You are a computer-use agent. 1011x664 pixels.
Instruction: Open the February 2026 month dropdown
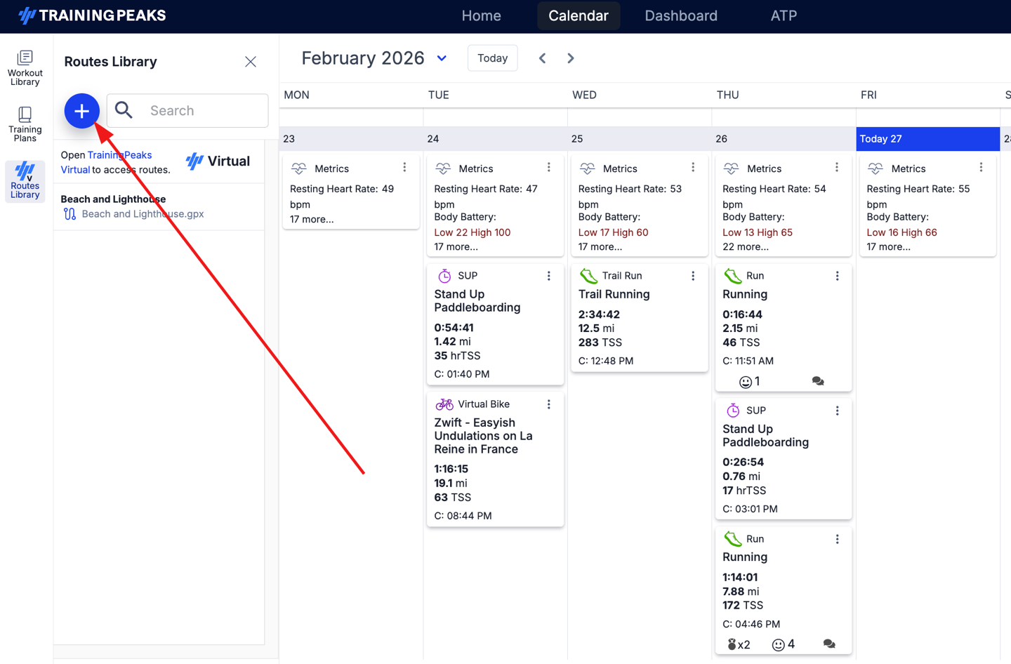442,58
